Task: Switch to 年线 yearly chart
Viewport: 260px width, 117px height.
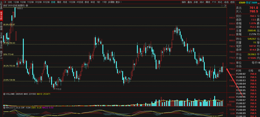Action: click(93, 2)
